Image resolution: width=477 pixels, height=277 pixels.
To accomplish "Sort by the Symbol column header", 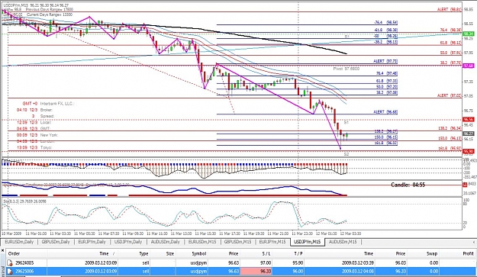I will pos(199,253).
